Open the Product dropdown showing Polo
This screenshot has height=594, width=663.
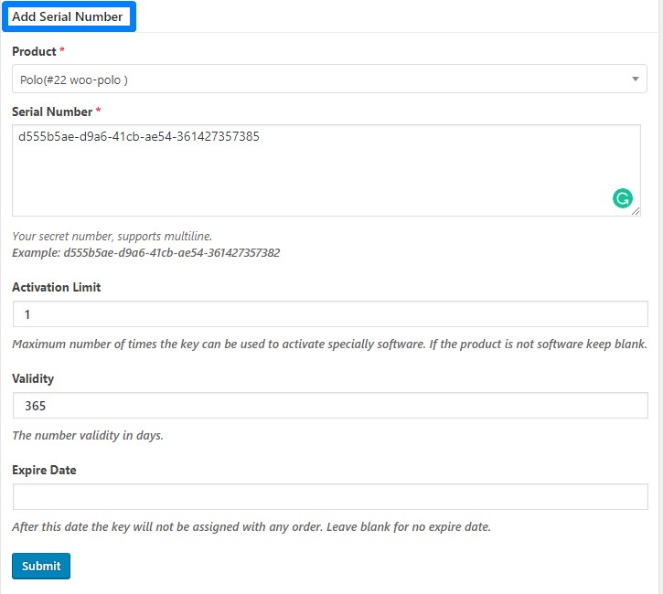(329, 79)
